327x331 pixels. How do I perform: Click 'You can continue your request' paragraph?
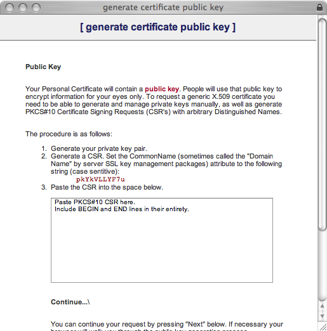coord(167,327)
